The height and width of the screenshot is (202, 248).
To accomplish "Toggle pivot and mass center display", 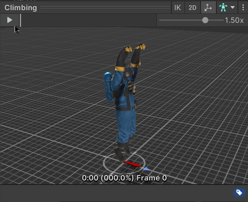I will 208,8.
